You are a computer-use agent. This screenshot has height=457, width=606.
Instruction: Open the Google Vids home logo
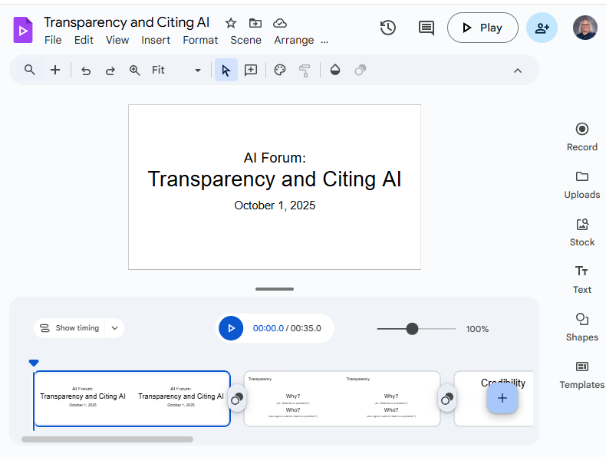coord(23,30)
